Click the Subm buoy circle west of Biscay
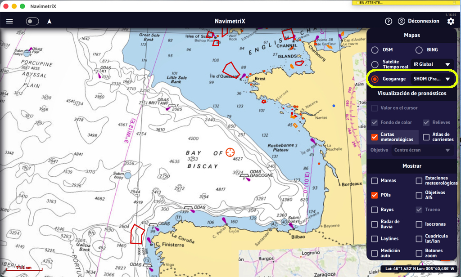This screenshot has height=277, width=461. click(127, 176)
